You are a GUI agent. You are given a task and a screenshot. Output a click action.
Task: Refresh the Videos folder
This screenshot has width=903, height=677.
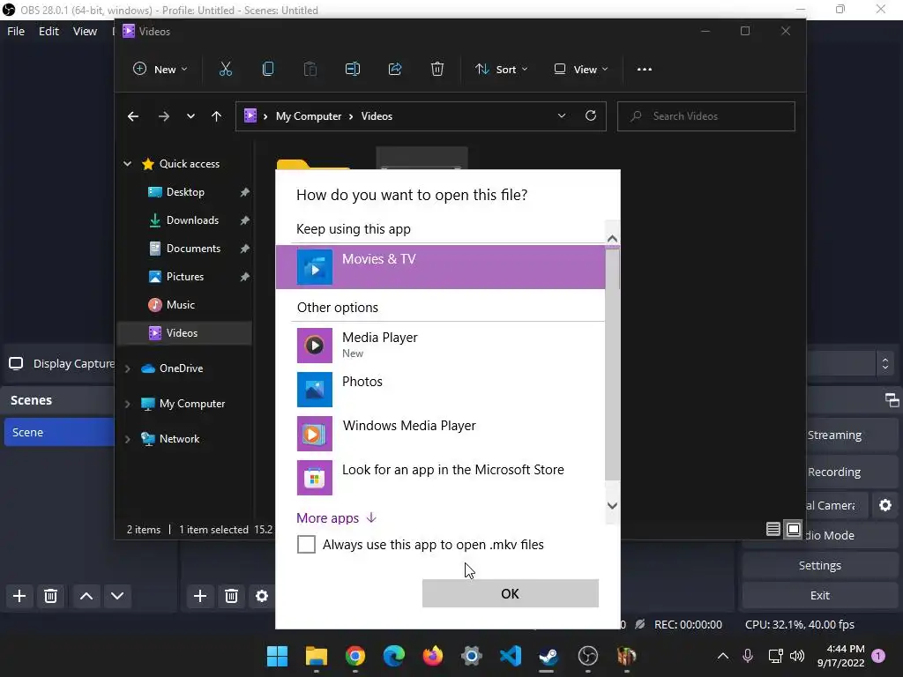pos(590,115)
